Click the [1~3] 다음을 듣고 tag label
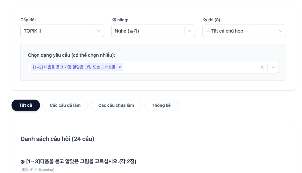302x173 pixels. tap(74, 67)
